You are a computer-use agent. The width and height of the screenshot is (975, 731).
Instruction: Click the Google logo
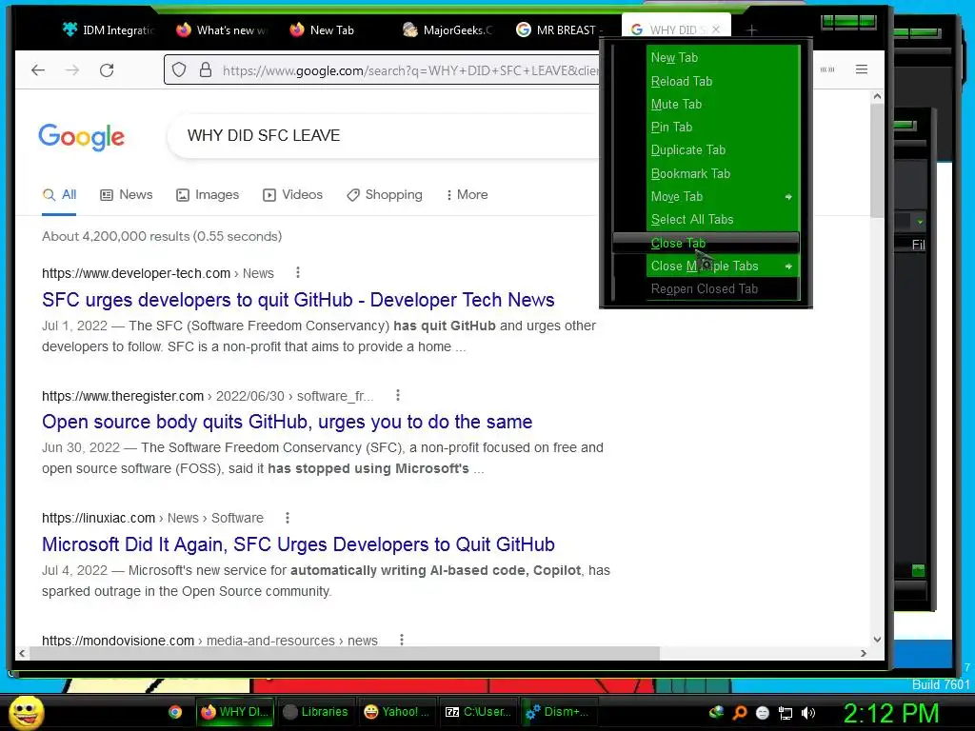82,137
